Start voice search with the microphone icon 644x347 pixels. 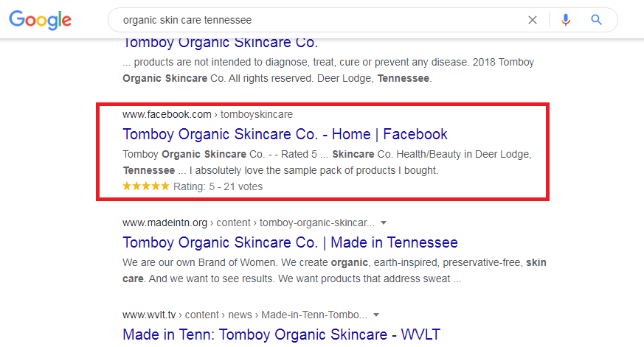[566, 20]
